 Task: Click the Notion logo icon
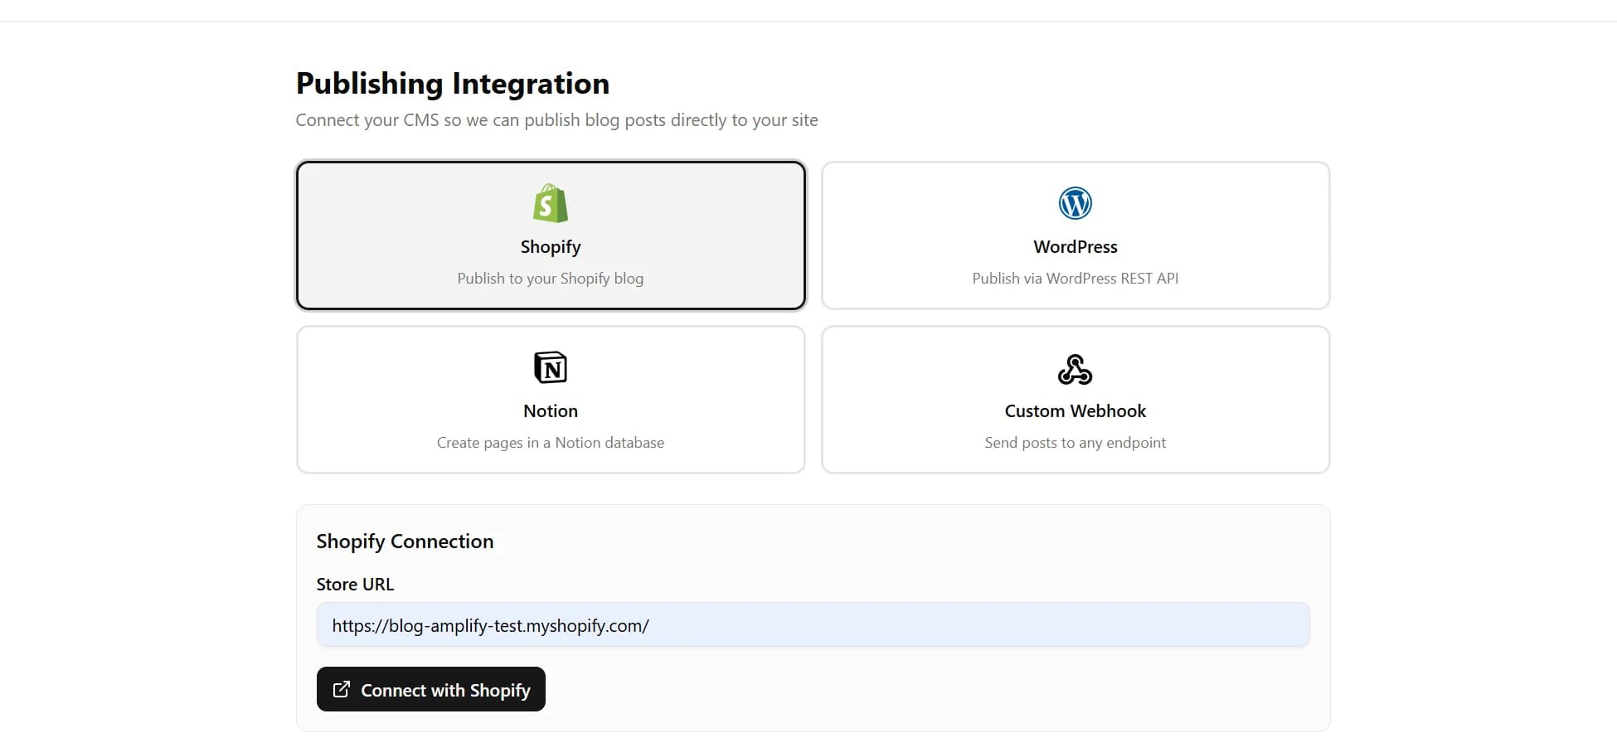coord(551,367)
